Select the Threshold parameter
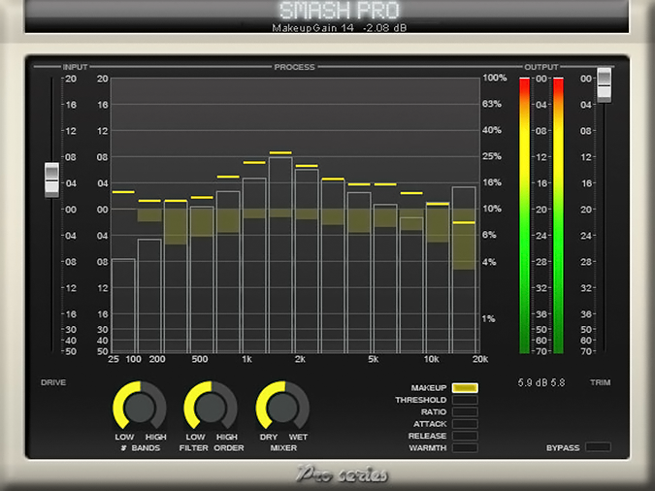Screen dimensions: 655x491 [x=465, y=400]
